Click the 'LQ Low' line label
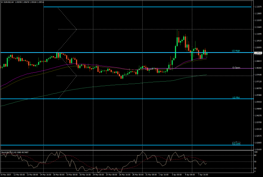Image resolution: width=263 pixels, height=177 pixels. click(x=236, y=143)
